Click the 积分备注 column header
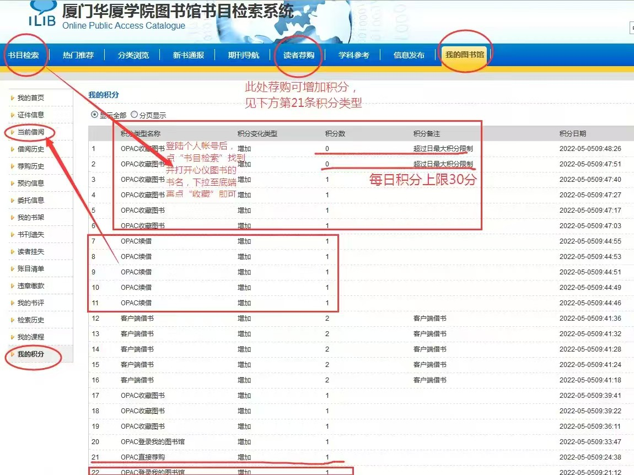Screen dimensions: 634x475 tap(427, 133)
